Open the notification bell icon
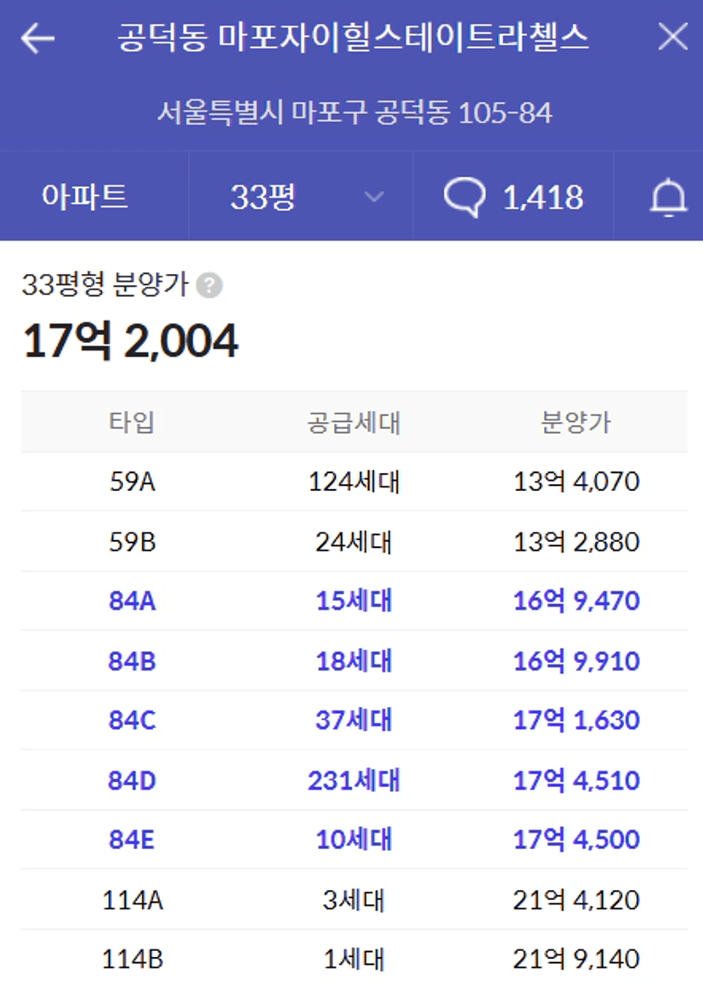This screenshot has height=992, width=703. pyautogui.click(x=668, y=197)
